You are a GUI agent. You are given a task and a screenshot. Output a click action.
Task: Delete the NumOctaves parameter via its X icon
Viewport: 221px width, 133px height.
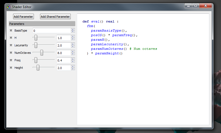pyautogui.click(x=11, y=52)
